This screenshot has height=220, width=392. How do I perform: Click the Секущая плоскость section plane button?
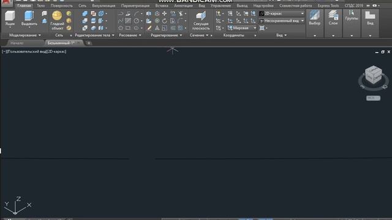click(x=201, y=20)
